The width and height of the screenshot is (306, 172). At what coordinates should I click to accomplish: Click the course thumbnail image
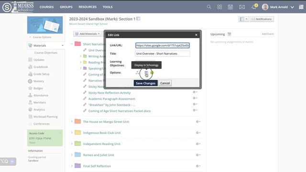click(45, 25)
